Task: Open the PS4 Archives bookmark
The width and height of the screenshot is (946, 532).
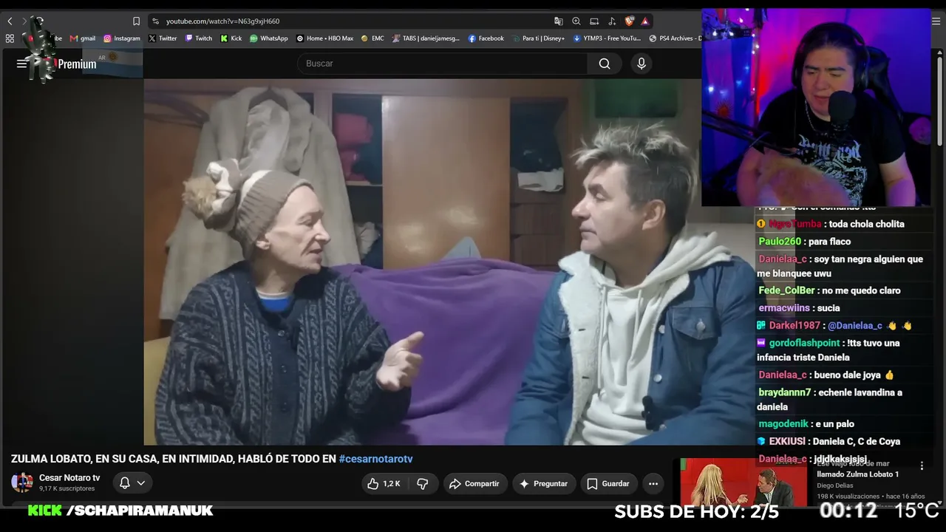Action: coord(675,38)
